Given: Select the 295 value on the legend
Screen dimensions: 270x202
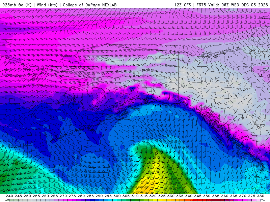Looking at the screenshot, I should coord(108,196).
